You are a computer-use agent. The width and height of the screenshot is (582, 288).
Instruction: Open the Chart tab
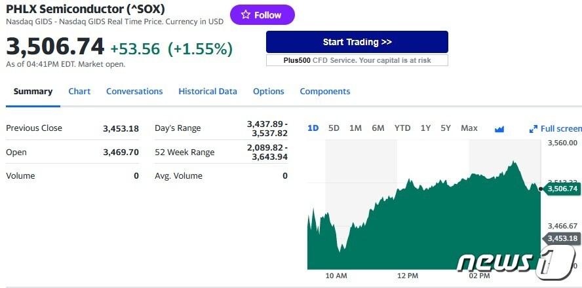click(79, 92)
